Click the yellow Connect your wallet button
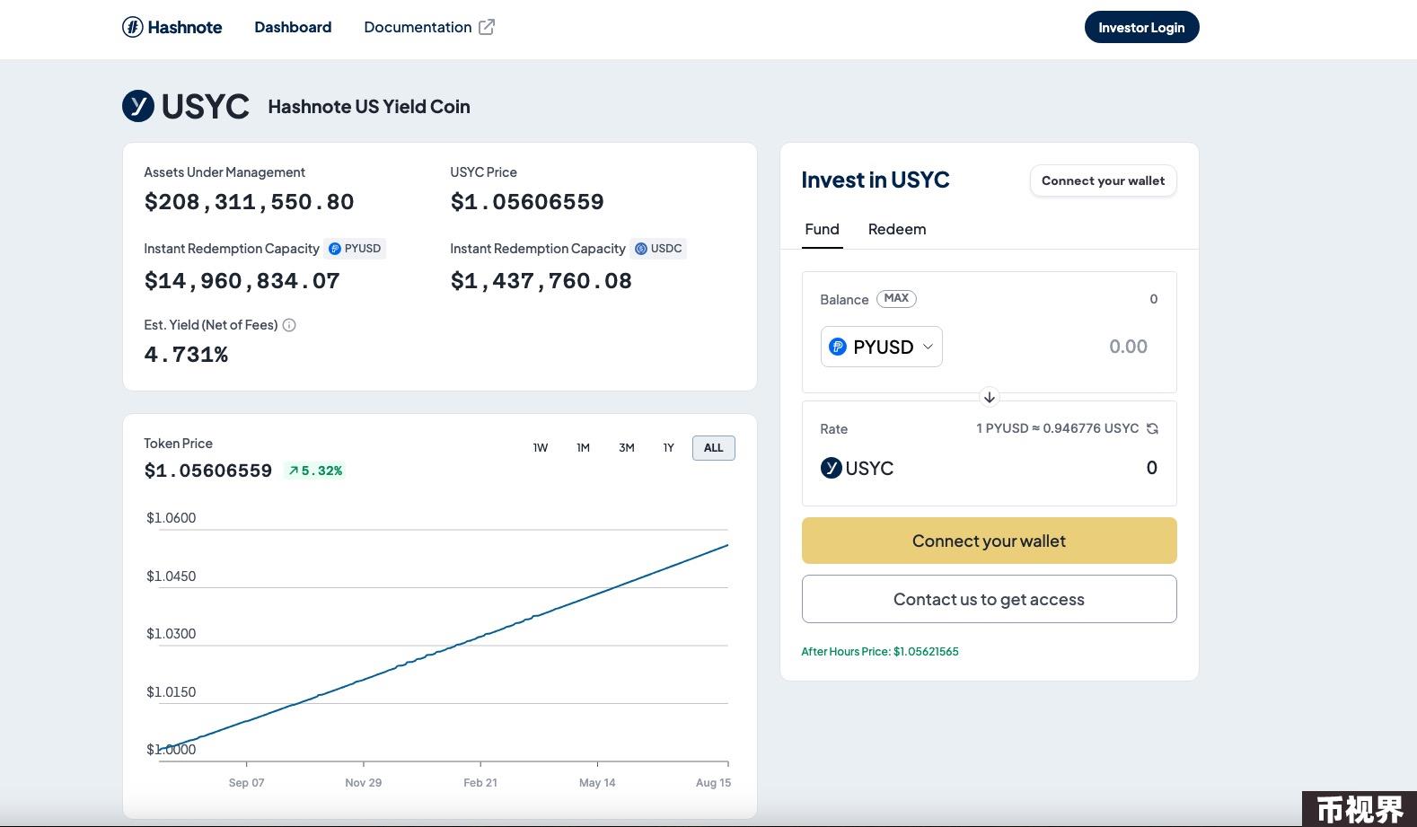Image resolution: width=1417 pixels, height=827 pixels. tap(989, 541)
